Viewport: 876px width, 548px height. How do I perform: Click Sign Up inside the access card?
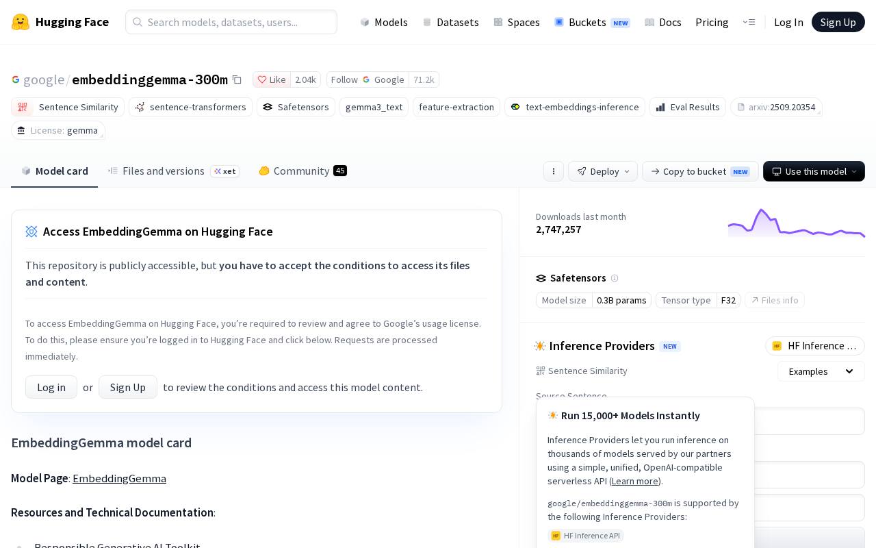click(x=128, y=387)
